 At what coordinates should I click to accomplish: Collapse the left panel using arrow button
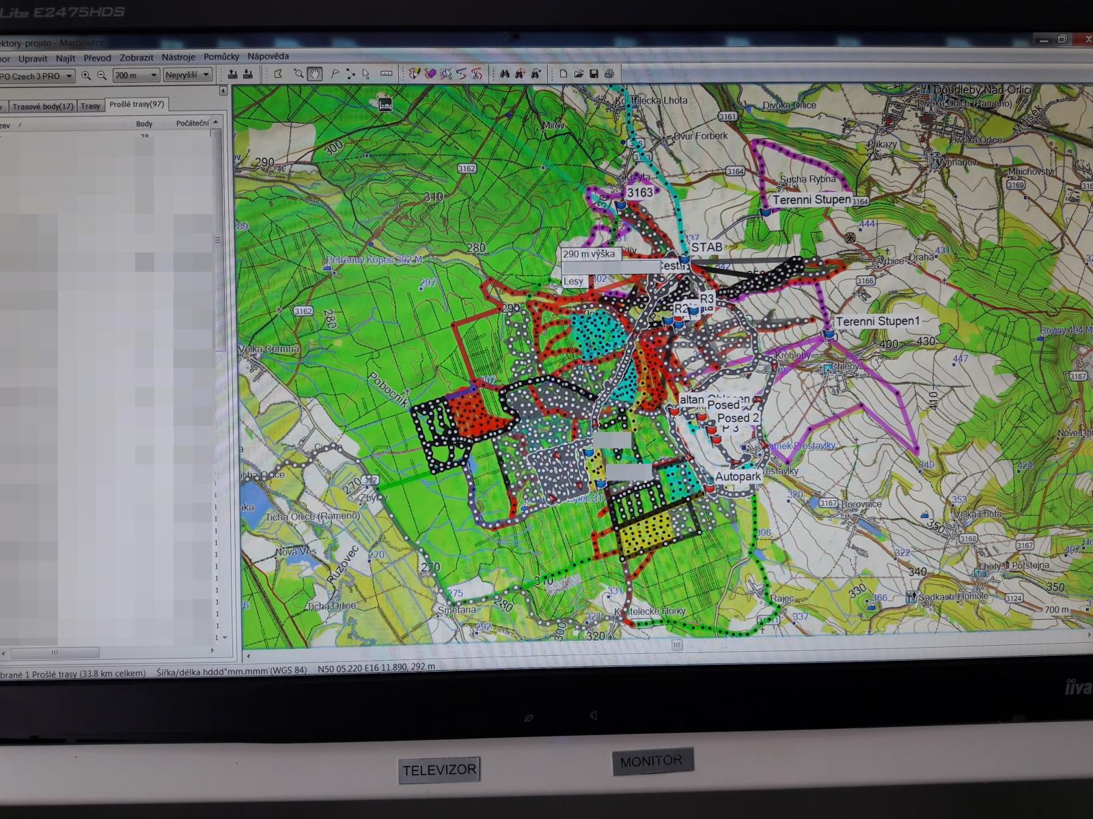(223, 91)
